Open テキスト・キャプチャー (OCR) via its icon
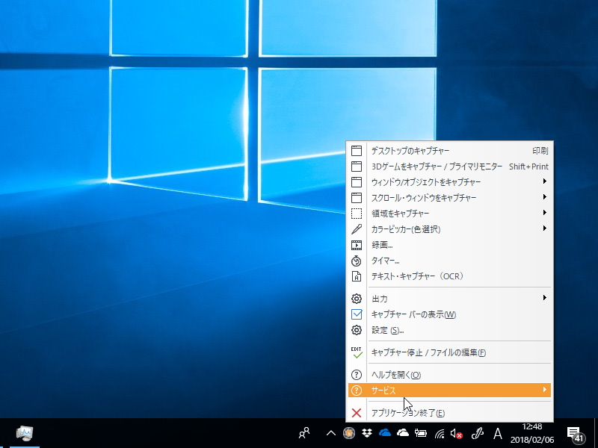Viewport: 598px width, 448px height. (357, 276)
